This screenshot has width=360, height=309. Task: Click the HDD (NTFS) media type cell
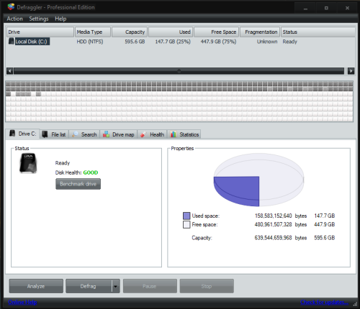point(90,42)
